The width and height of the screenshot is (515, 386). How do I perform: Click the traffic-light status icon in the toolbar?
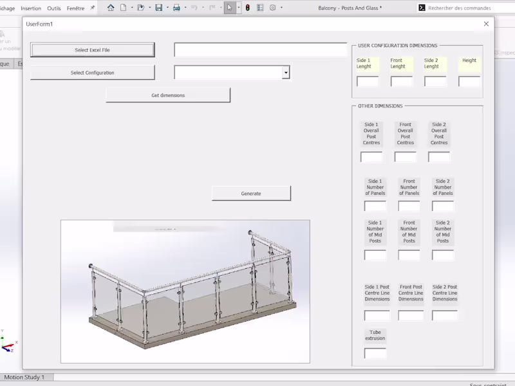tap(248, 7)
